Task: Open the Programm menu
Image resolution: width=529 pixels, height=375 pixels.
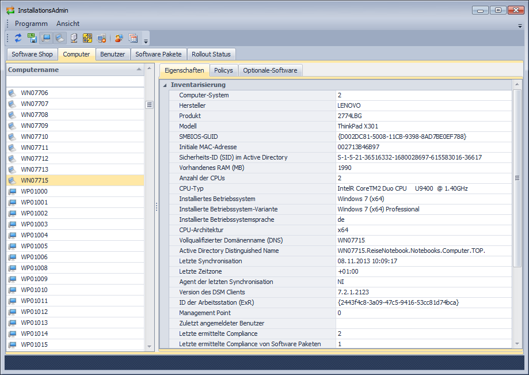Action: (x=31, y=24)
